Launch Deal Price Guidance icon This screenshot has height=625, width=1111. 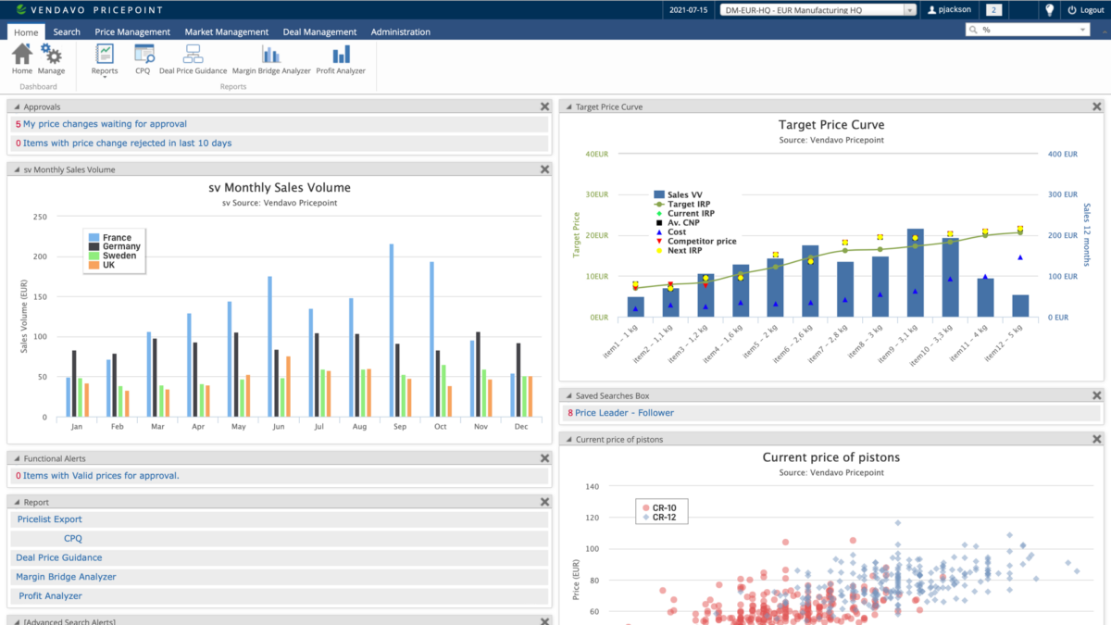pos(193,55)
